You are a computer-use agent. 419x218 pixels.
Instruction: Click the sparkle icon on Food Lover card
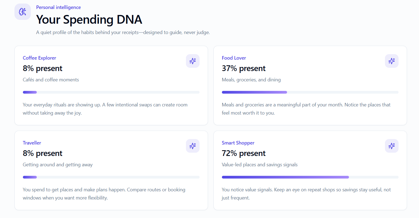coord(392,61)
